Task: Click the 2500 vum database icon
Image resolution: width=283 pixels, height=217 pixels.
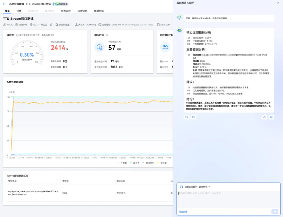Action: (158, 25)
